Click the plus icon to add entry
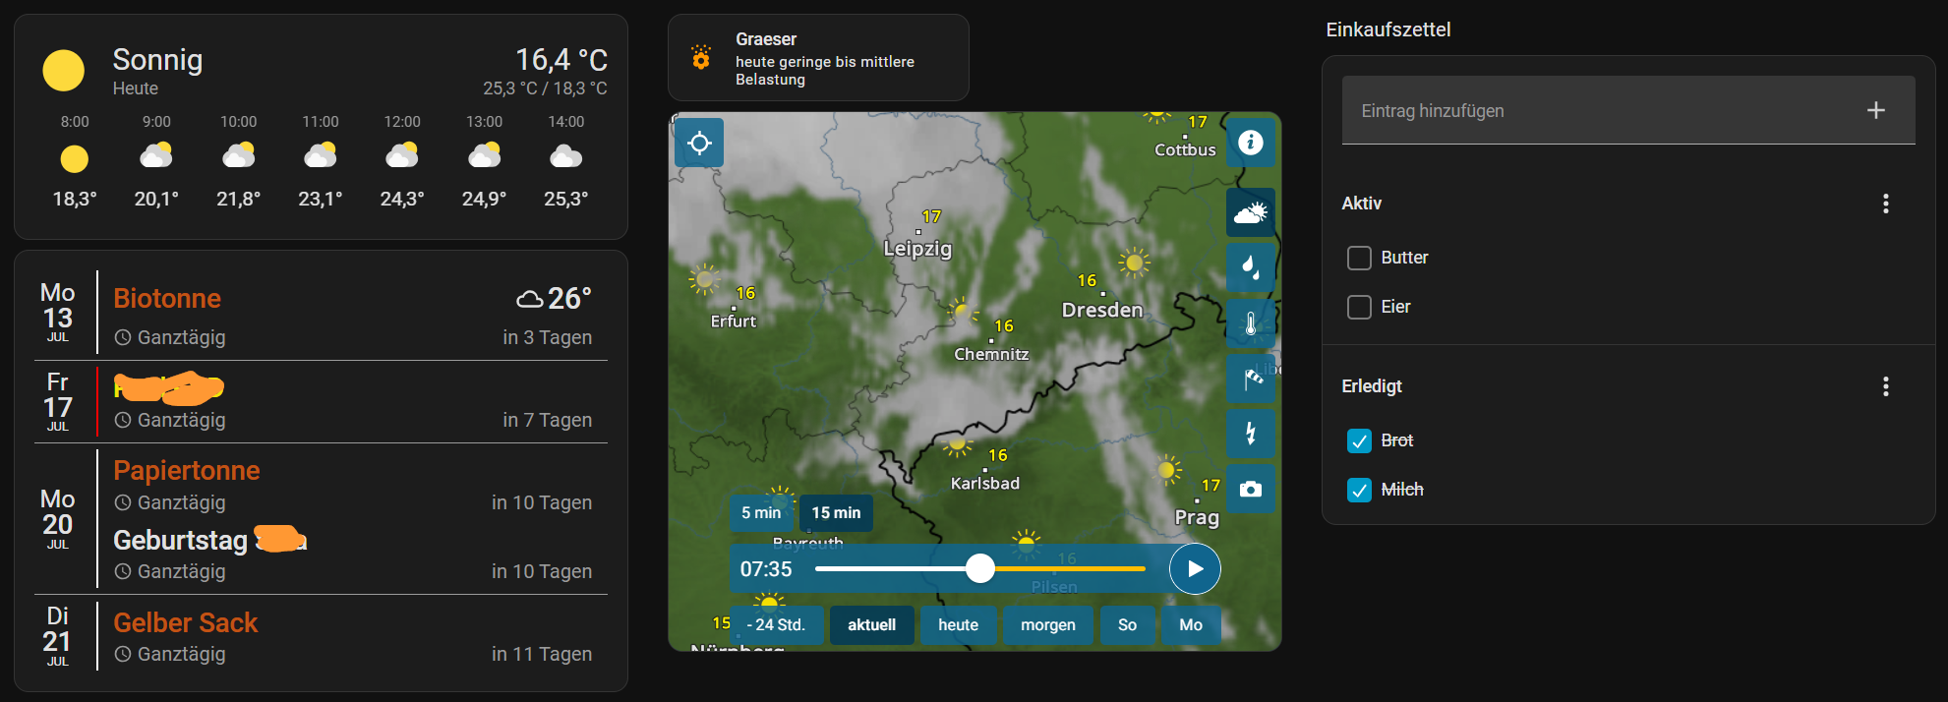 coord(1876,110)
